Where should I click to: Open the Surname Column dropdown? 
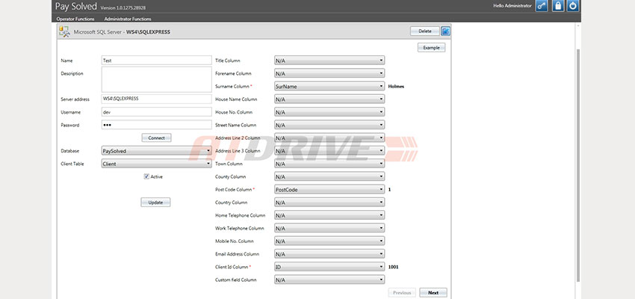pyautogui.click(x=329, y=86)
